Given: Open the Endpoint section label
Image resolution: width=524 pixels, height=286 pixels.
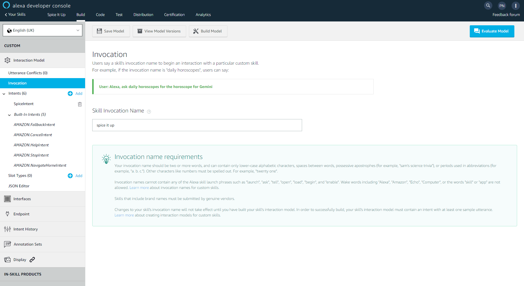Looking at the screenshot, I should point(21,214).
